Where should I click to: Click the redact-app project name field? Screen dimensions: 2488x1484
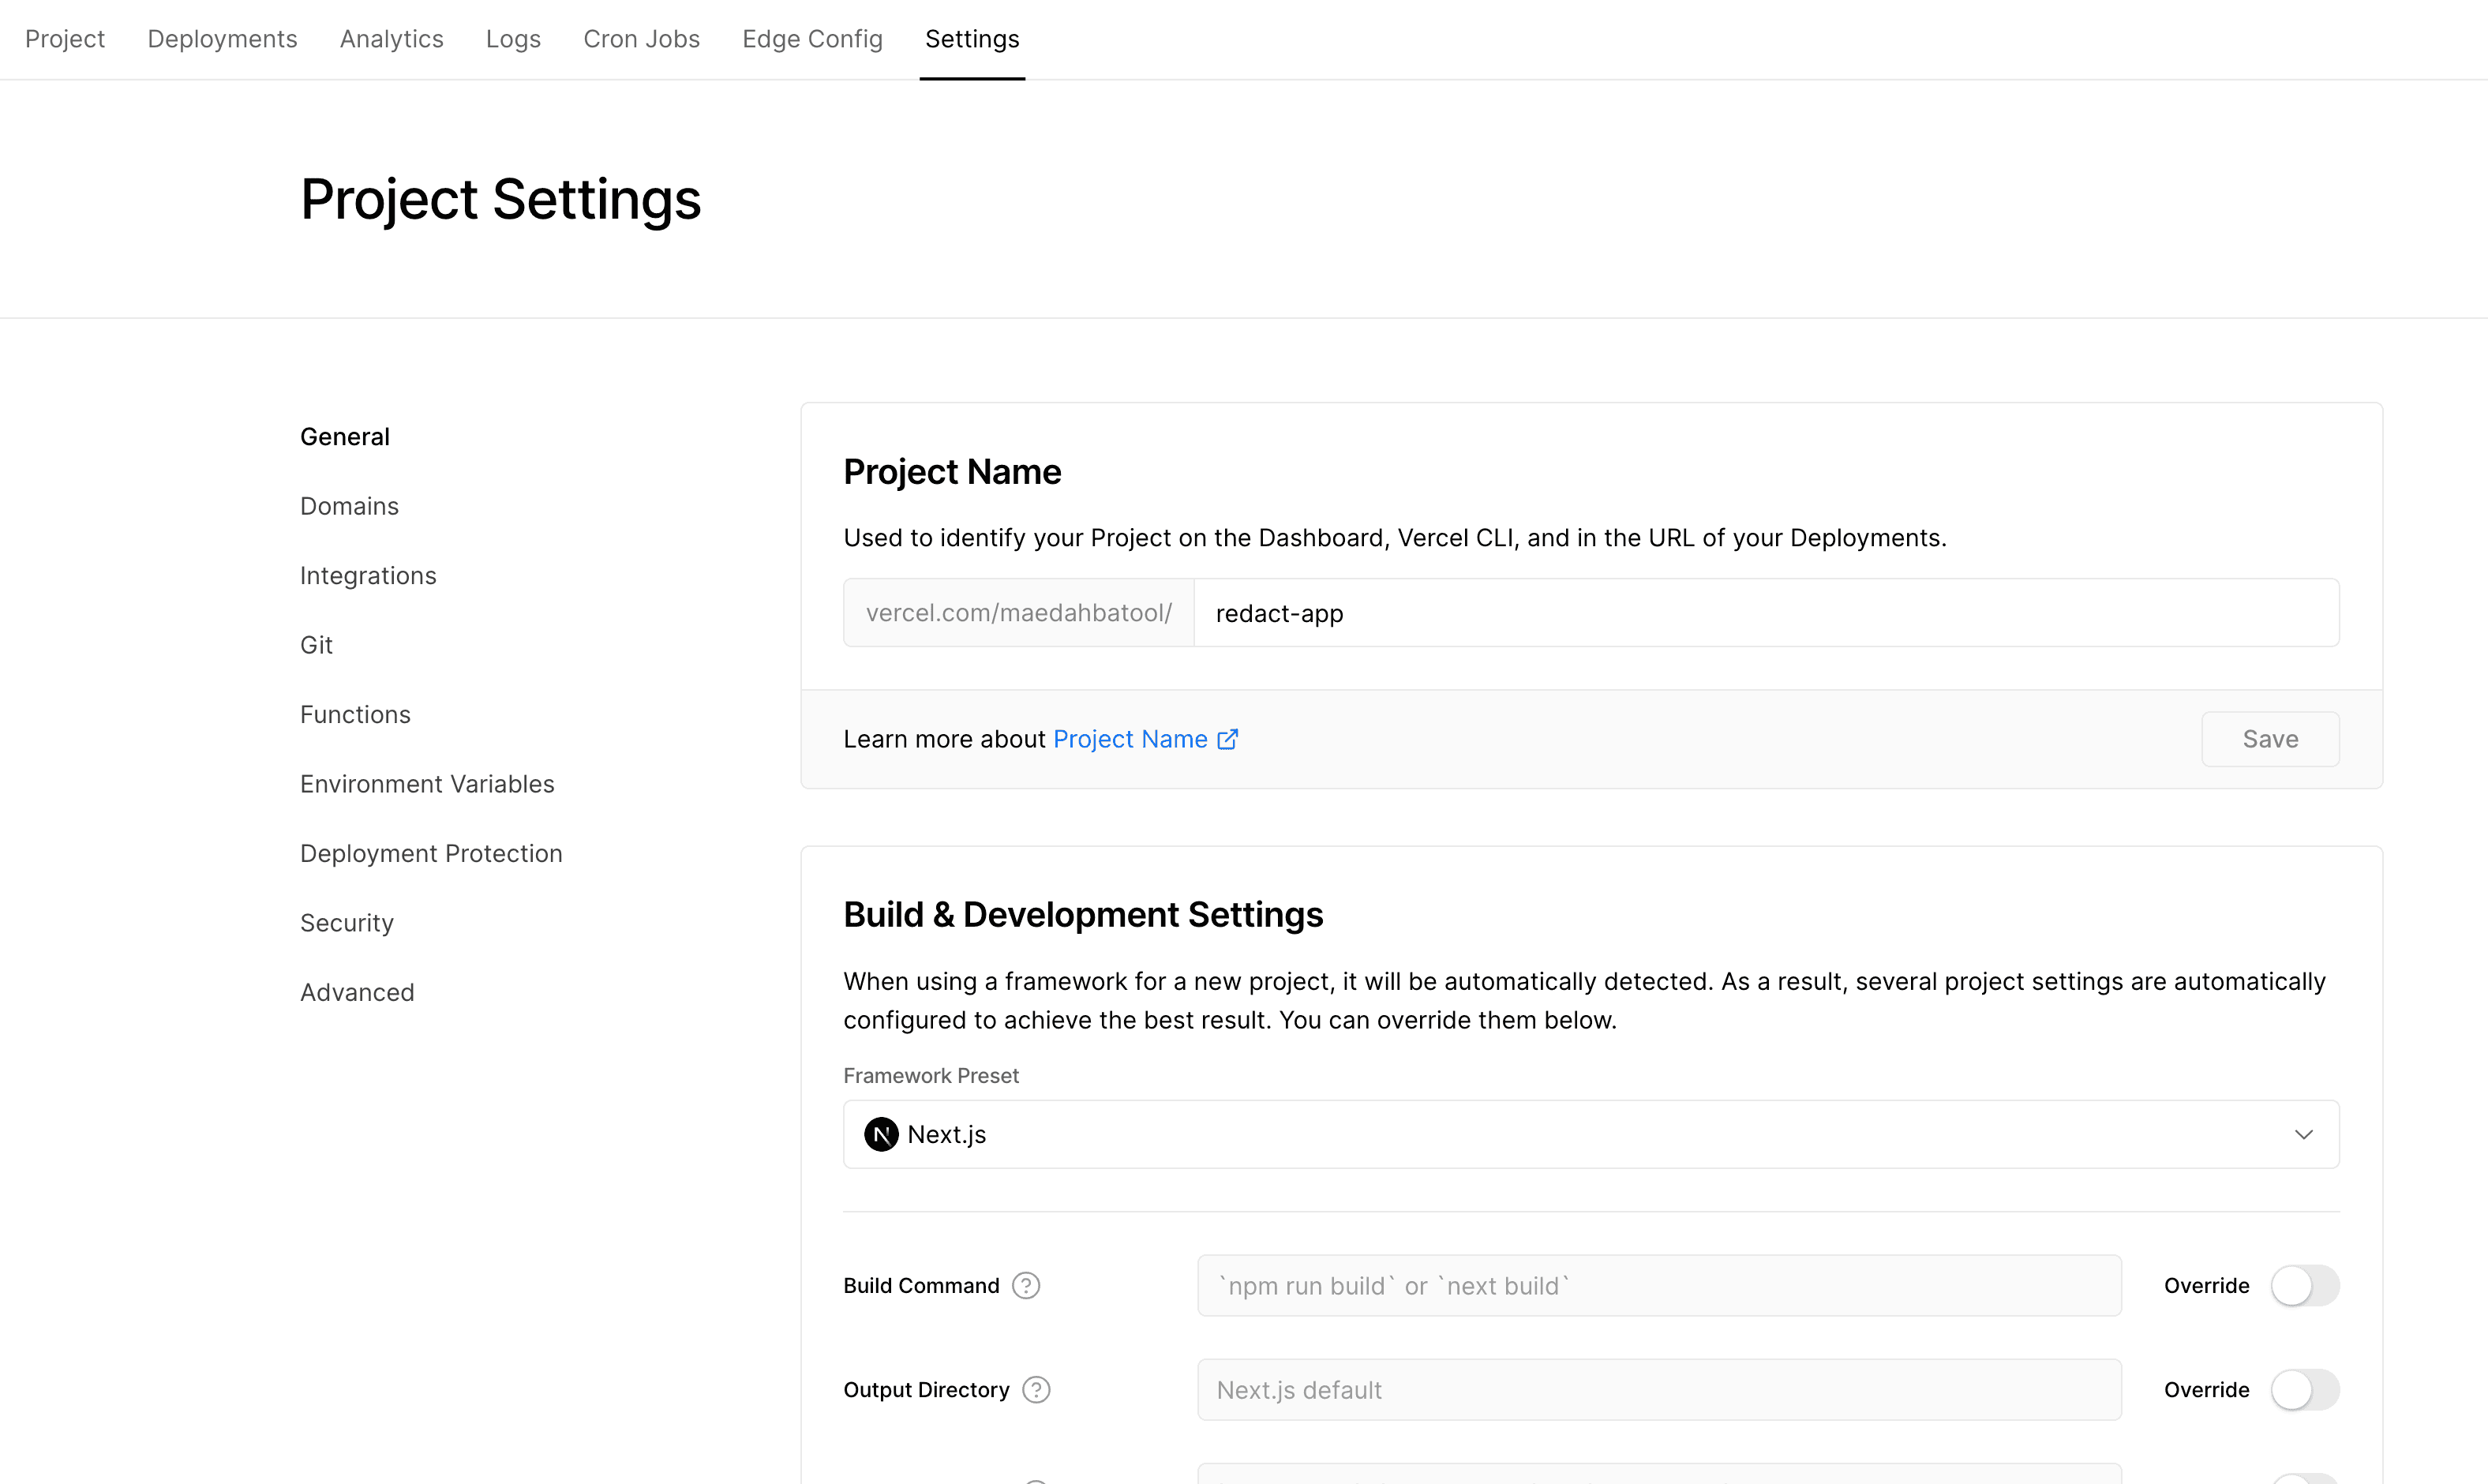1765,613
